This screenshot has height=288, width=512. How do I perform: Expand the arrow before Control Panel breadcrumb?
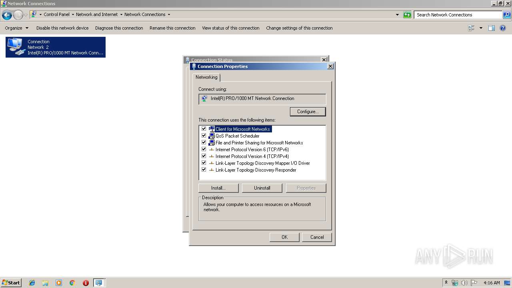[x=40, y=14]
